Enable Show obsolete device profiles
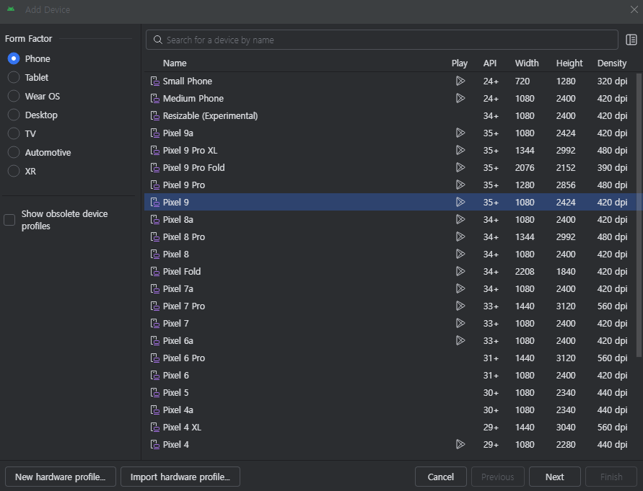This screenshot has height=491, width=643. (9, 220)
